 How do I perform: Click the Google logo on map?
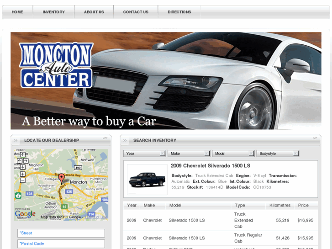coord(25,214)
